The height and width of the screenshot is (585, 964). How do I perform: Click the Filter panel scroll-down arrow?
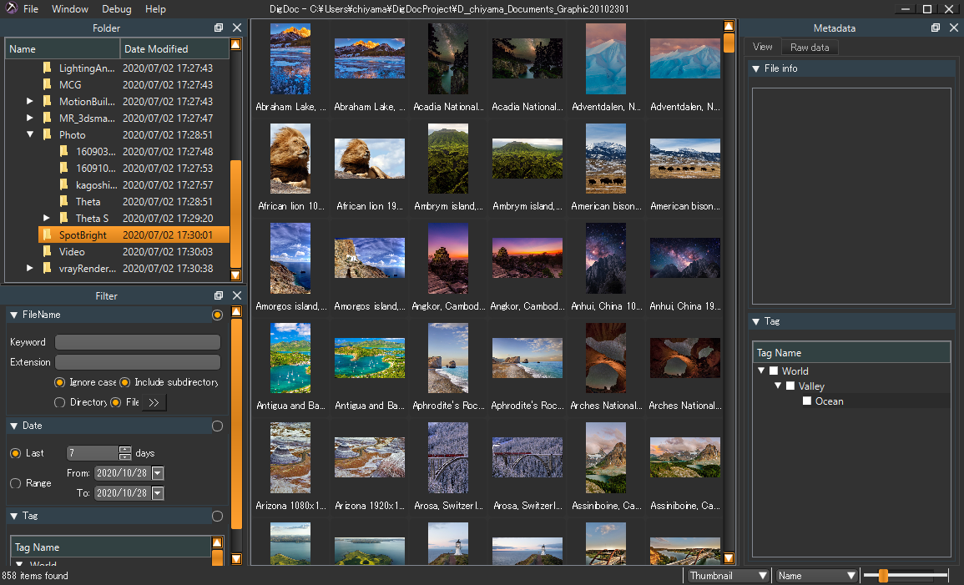[236, 558]
